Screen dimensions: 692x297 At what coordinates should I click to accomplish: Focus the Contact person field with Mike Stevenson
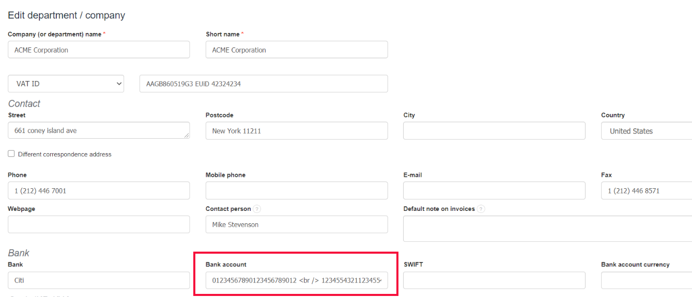297,225
